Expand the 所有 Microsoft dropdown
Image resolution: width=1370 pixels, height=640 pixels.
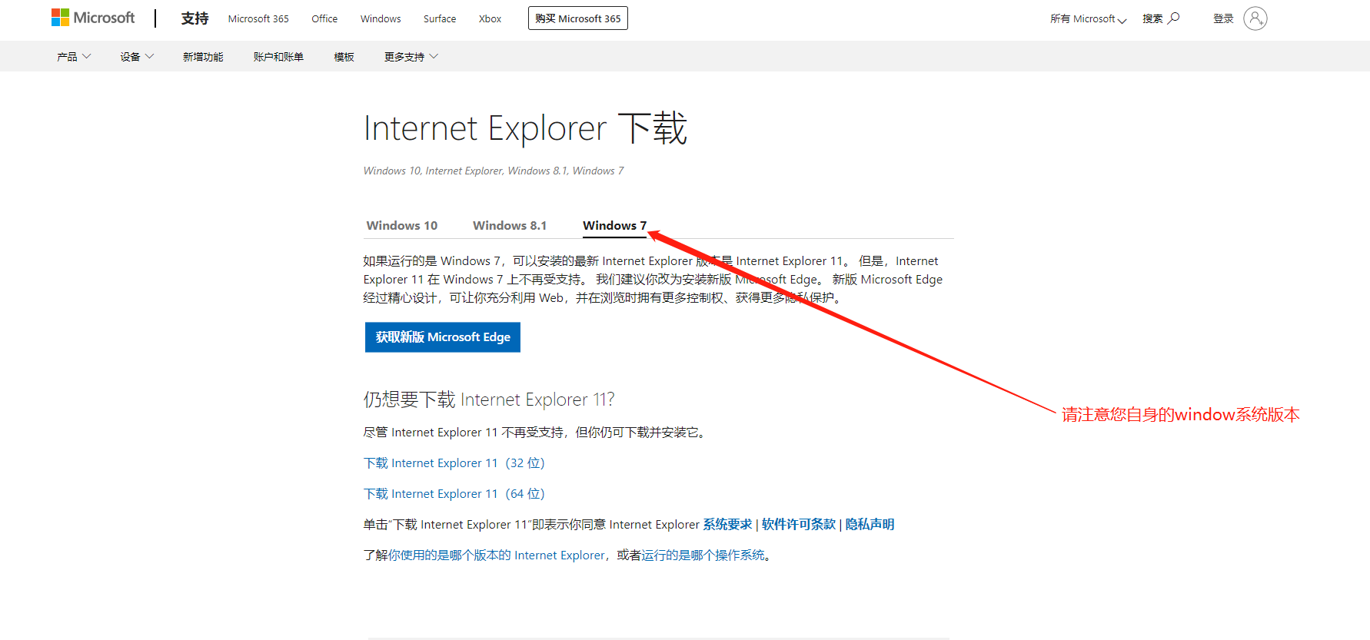click(x=1088, y=18)
